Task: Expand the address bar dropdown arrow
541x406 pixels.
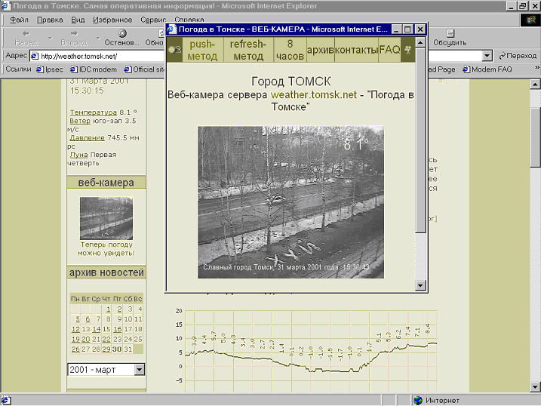Action: pos(487,56)
